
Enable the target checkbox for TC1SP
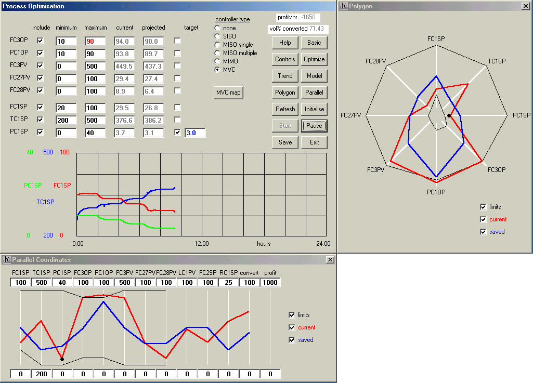point(178,120)
